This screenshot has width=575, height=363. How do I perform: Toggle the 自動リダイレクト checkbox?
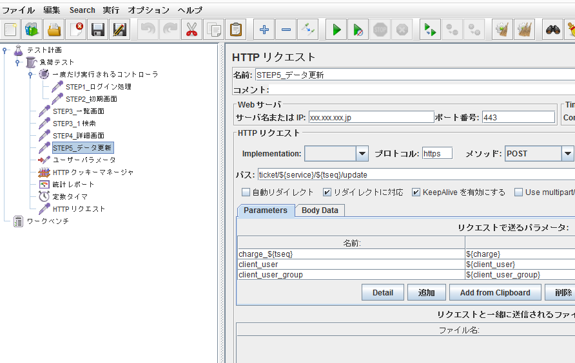click(x=246, y=192)
